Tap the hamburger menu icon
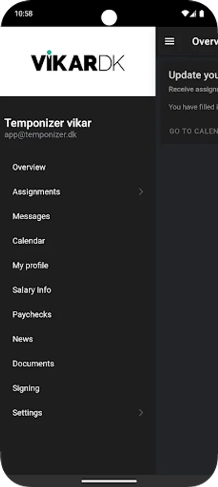Screen dimensions: 218x487 coord(169,41)
